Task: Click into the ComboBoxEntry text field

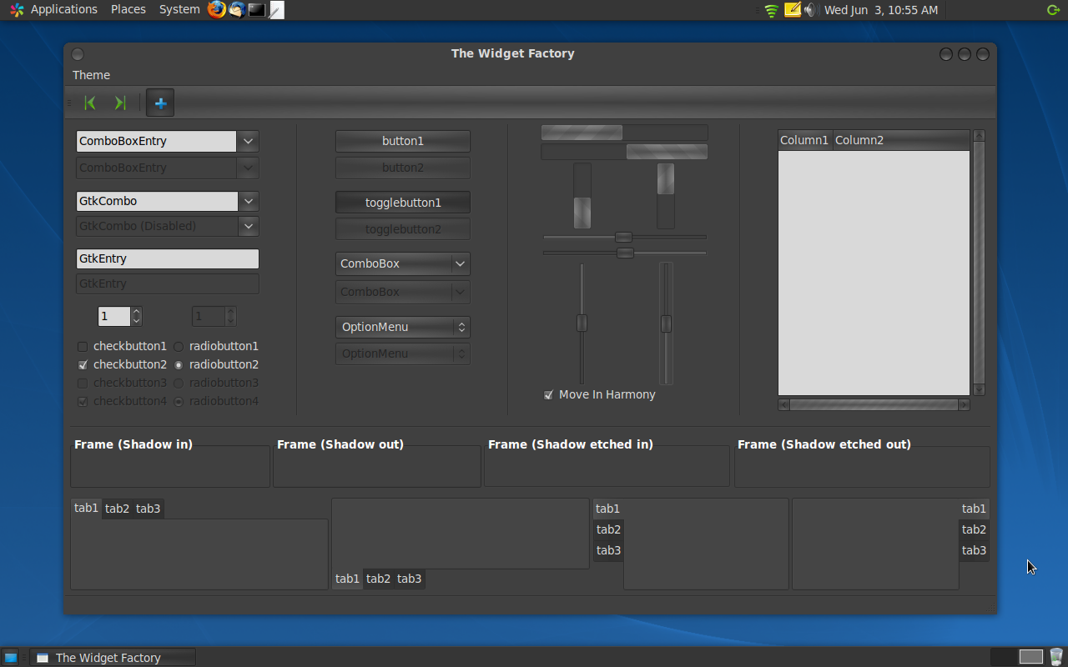Action: click(x=156, y=141)
